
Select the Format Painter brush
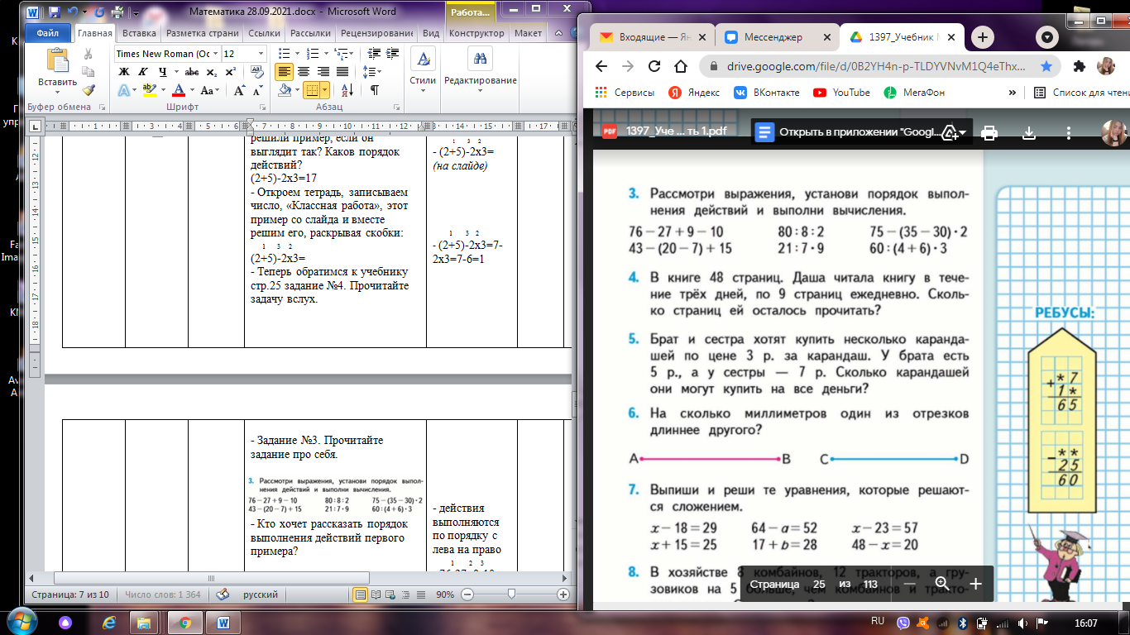coord(89,90)
